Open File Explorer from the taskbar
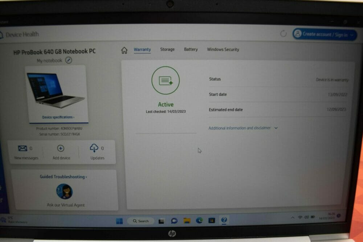Viewport: 363px width, 242px height. [187, 221]
